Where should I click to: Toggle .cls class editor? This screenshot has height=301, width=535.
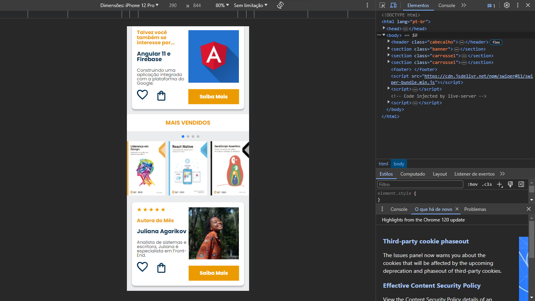pyautogui.click(x=487, y=184)
